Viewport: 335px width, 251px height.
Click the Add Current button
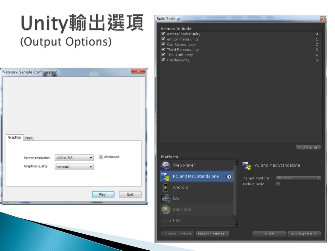coord(309,147)
